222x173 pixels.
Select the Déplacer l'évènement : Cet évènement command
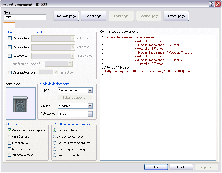click(128, 37)
